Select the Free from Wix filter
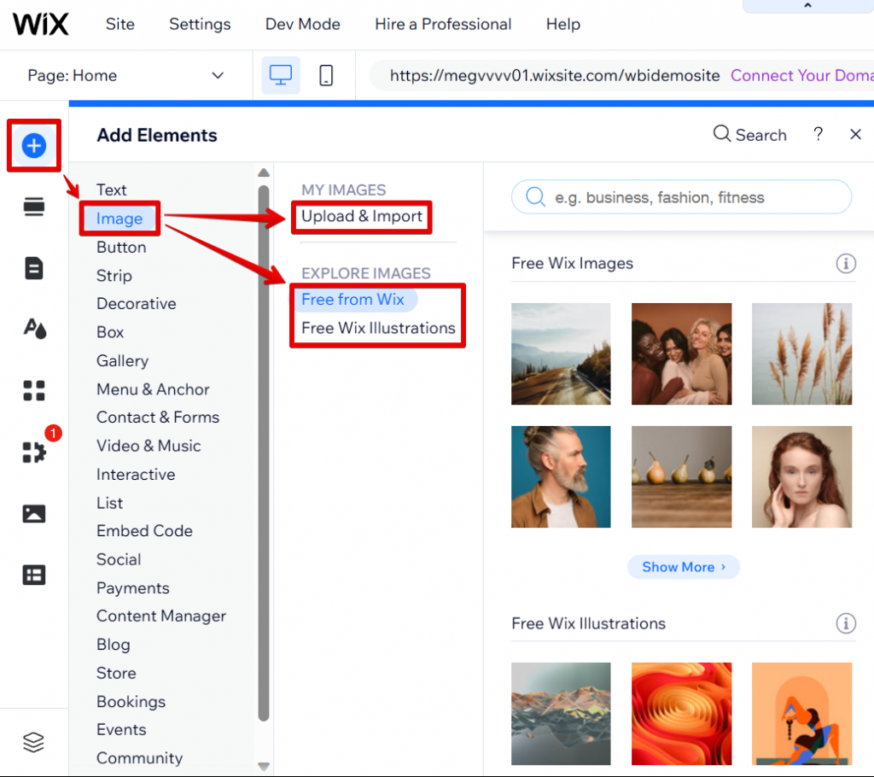Viewport: 874px width, 777px height. tap(354, 300)
